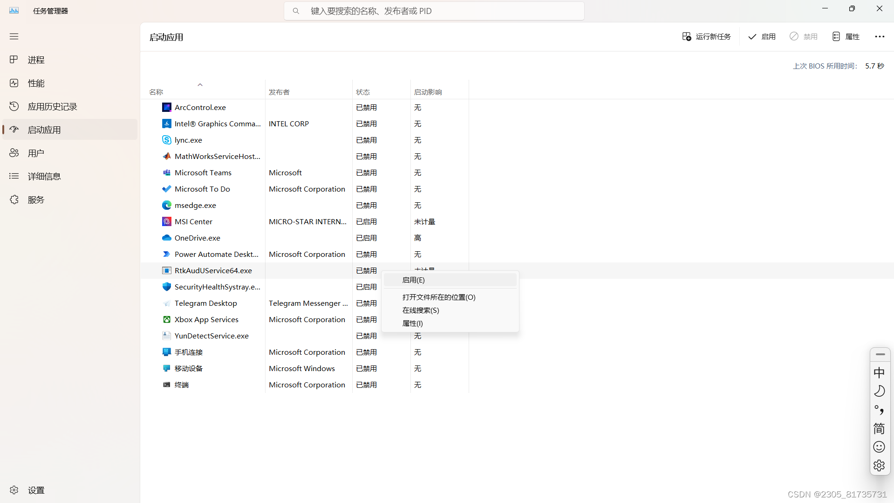Toggle the IME punctuation mode button
This screenshot has width=894, height=503.
[x=879, y=410]
